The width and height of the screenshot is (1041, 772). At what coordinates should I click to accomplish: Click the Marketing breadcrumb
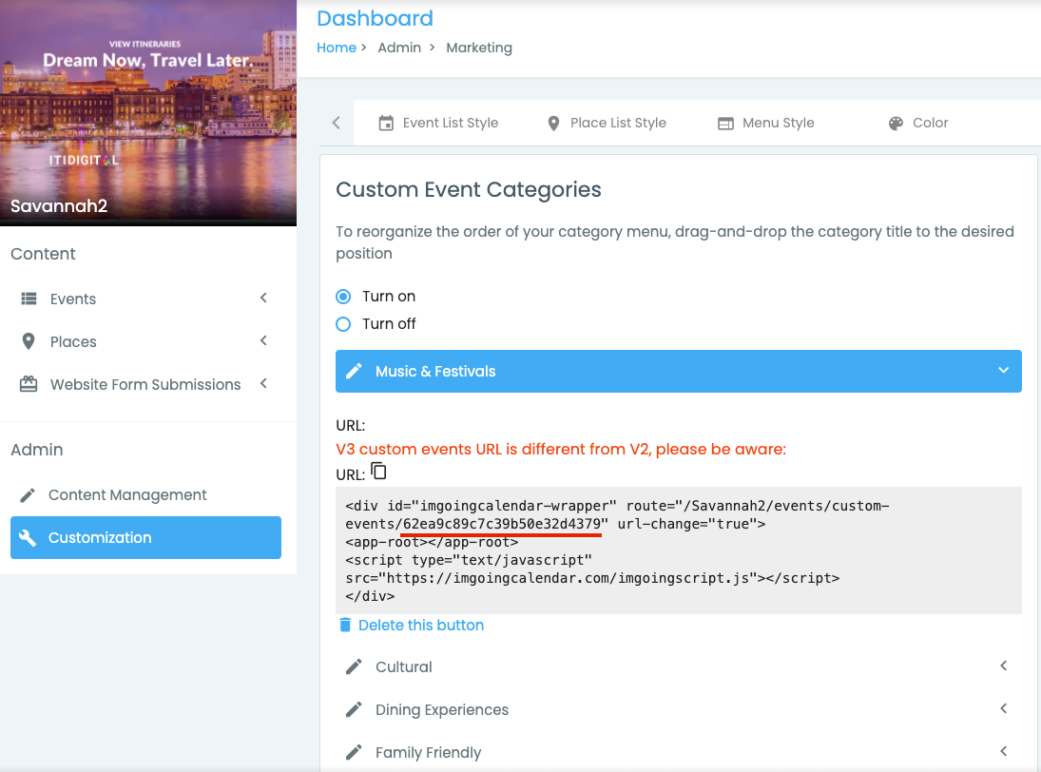(x=479, y=48)
